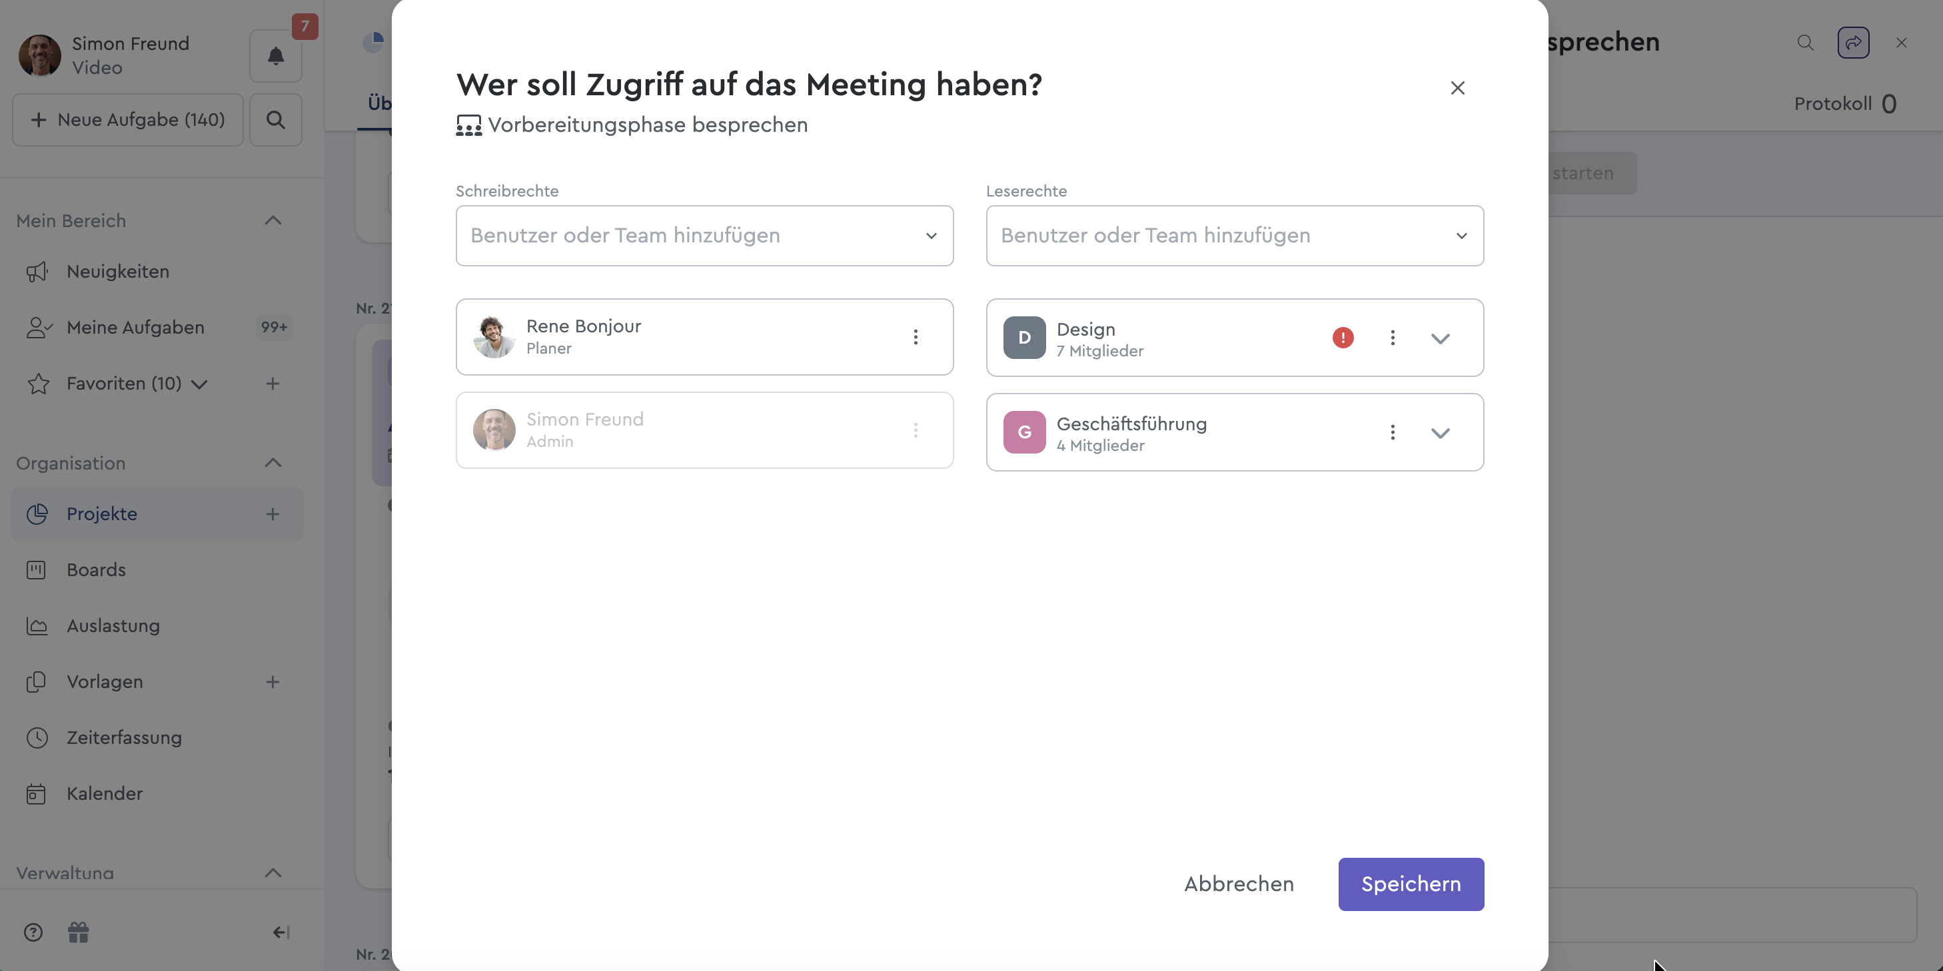Collapse the sidebar with arrow icon
Viewport: 1943px width, 971px height.
point(281,932)
